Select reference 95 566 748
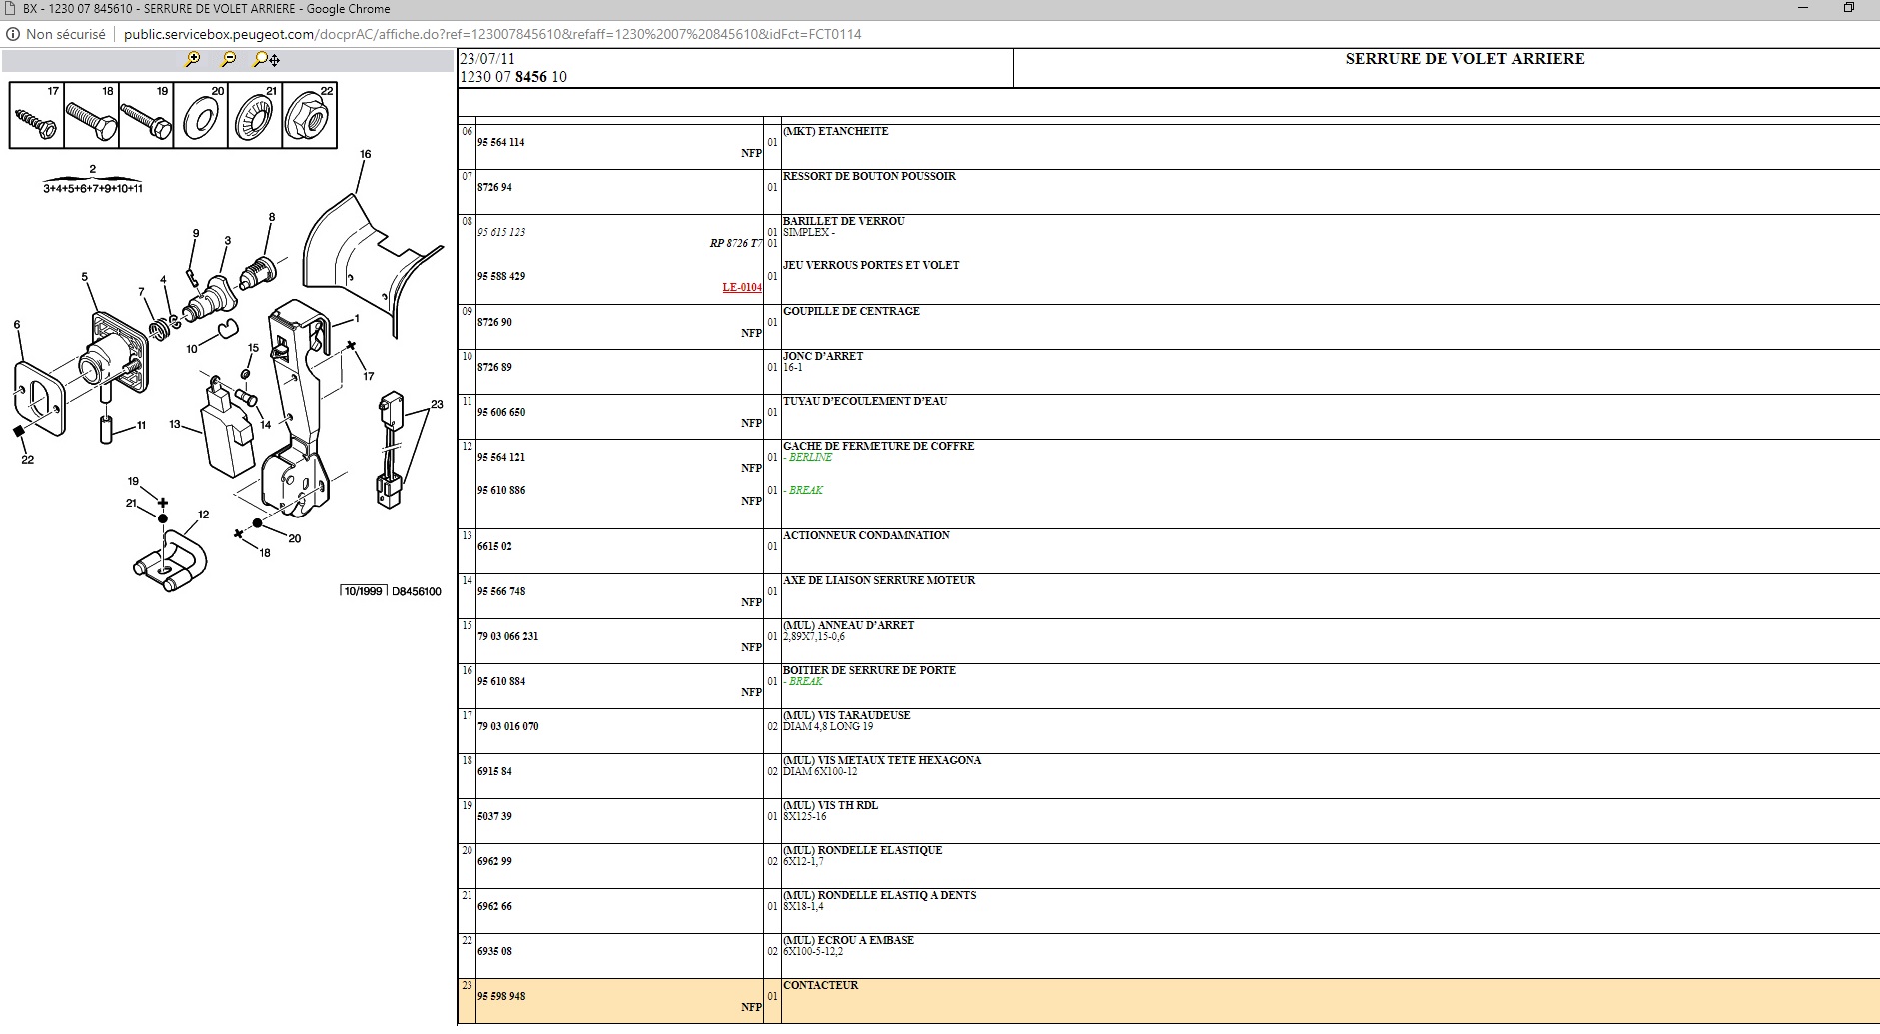This screenshot has height=1034, width=1880. coord(501,591)
